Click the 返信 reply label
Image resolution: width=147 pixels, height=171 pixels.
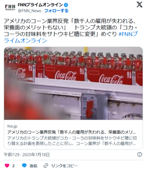33,166
